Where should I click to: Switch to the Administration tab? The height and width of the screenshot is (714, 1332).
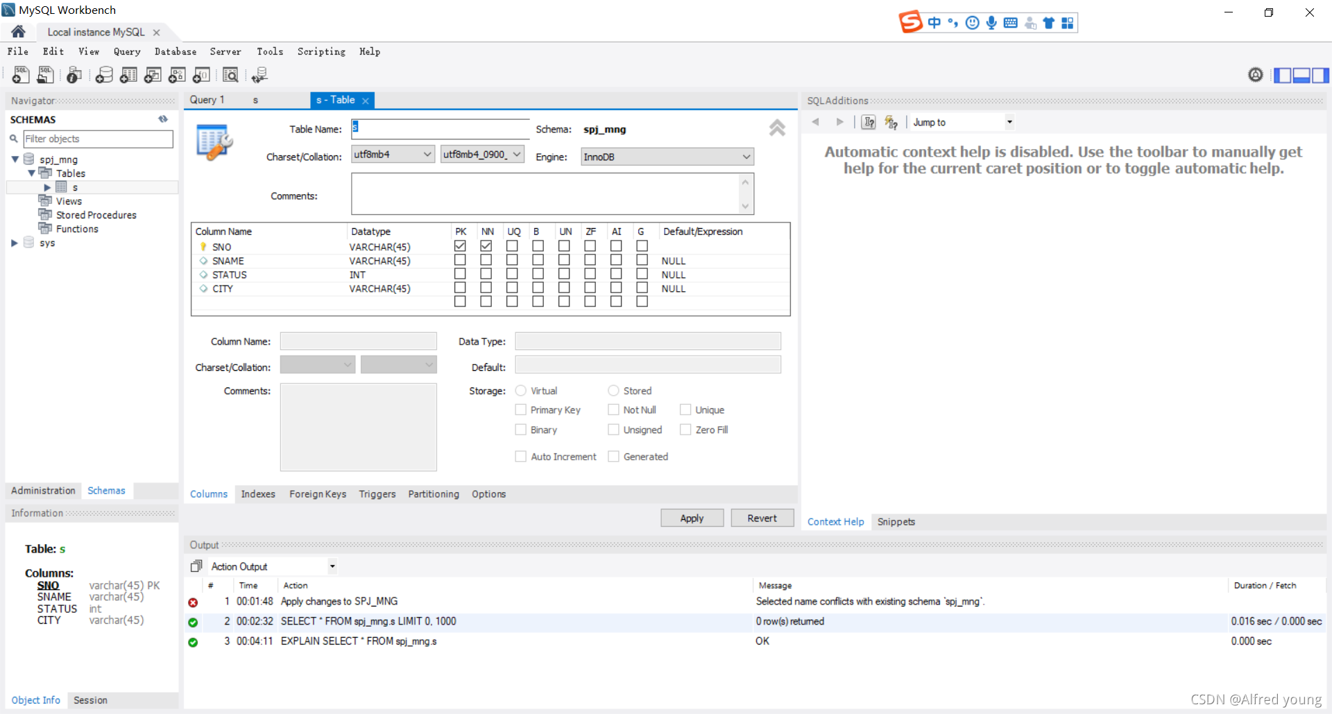tap(43, 490)
